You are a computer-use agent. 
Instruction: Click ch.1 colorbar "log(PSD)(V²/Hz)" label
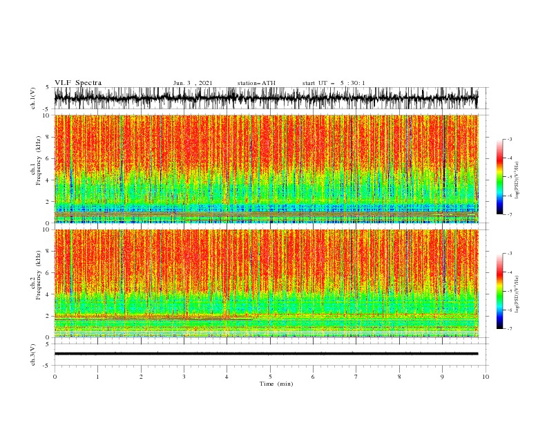click(x=517, y=180)
